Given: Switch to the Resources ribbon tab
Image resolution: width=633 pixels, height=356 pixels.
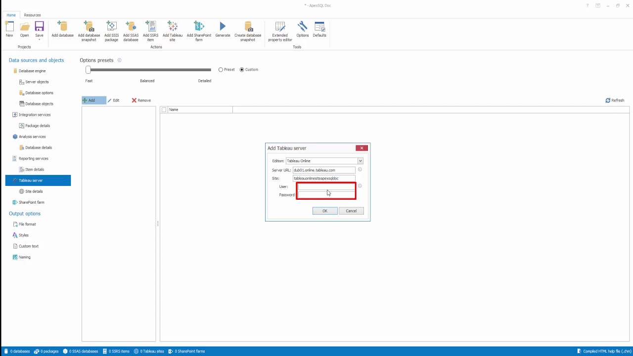Looking at the screenshot, I should 32,15.
